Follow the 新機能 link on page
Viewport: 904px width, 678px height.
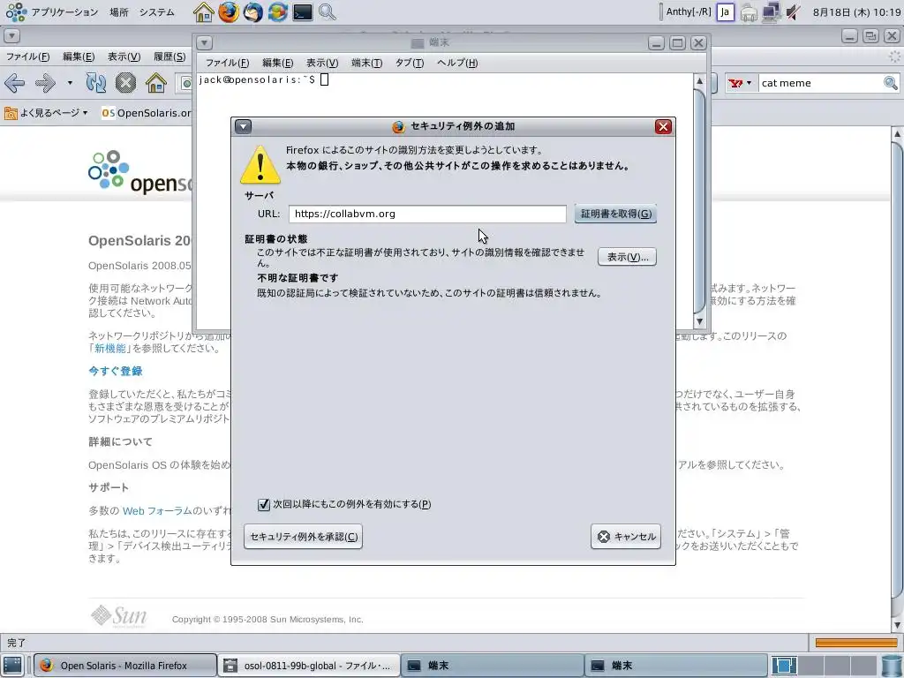[x=109, y=348]
